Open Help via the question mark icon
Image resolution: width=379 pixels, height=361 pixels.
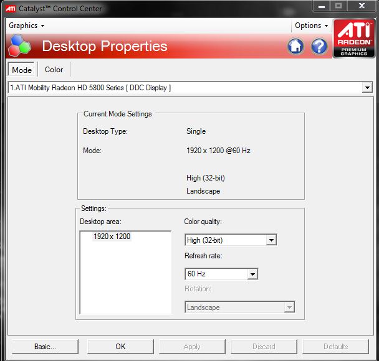tap(319, 46)
